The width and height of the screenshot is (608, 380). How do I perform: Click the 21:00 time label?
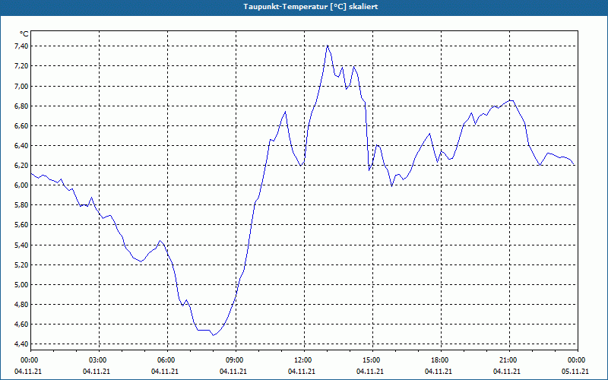pyautogui.click(x=509, y=360)
